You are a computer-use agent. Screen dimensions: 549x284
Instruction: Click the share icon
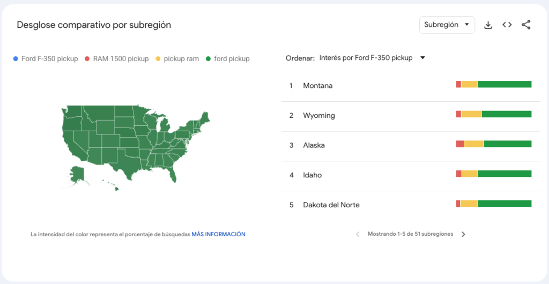(x=526, y=25)
